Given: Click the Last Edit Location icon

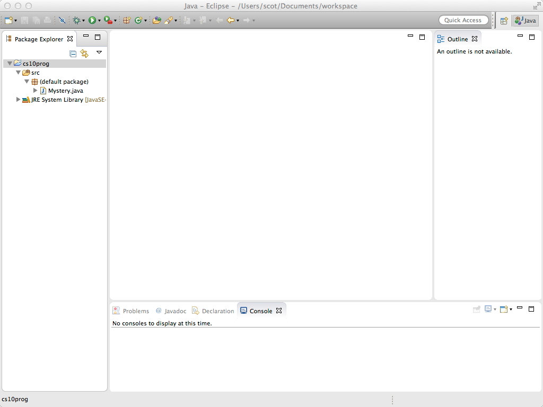Looking at the screenshot, I should (219, 21).
